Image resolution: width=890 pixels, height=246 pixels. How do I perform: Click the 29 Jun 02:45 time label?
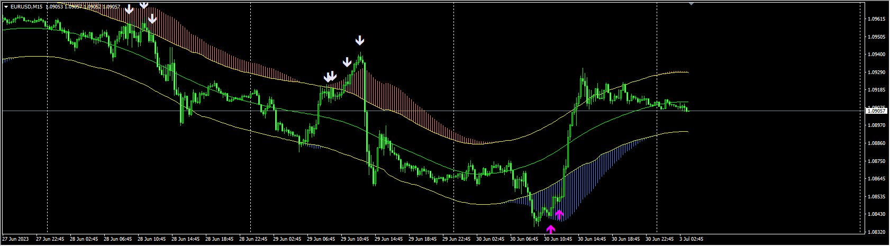[x=287, y=239]
